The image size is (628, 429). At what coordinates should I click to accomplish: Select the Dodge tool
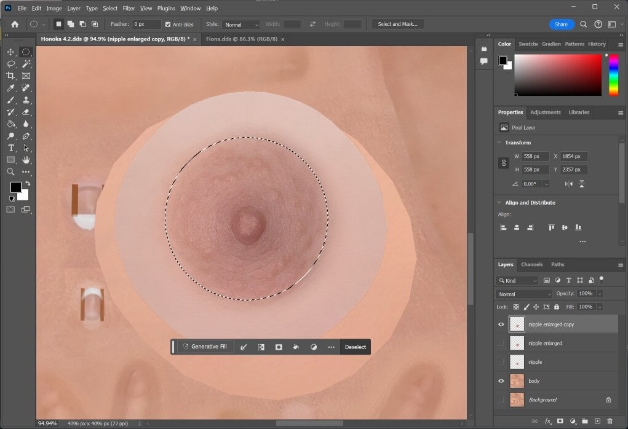click(x=11, y=136)
